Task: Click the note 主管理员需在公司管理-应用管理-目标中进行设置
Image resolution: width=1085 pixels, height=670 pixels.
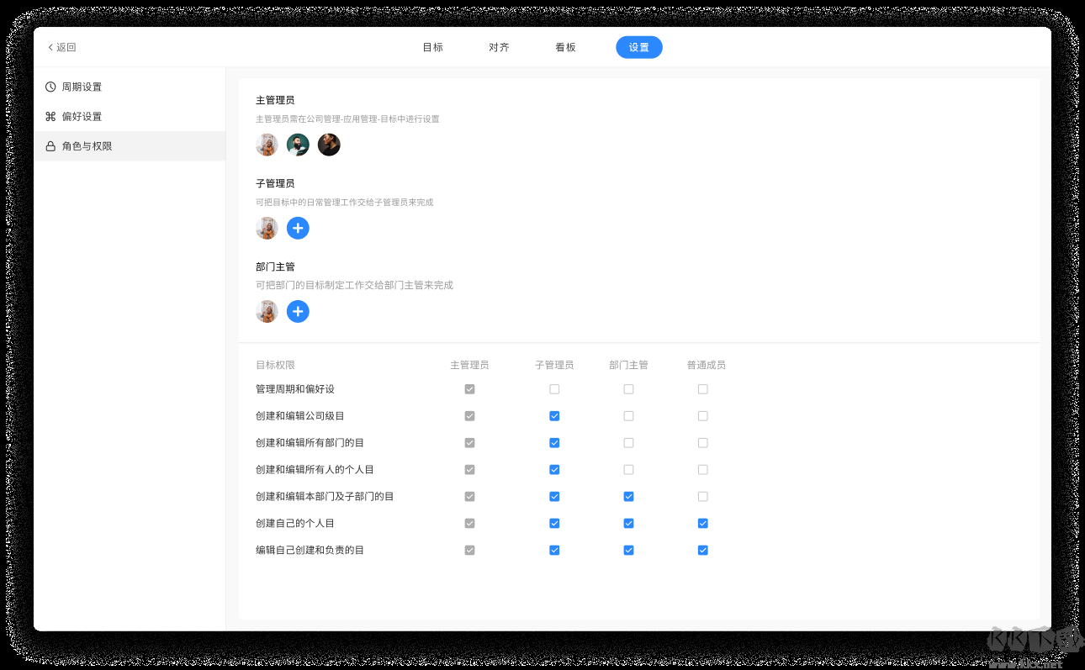Action: pyautogui.click(x=347, y=119)
